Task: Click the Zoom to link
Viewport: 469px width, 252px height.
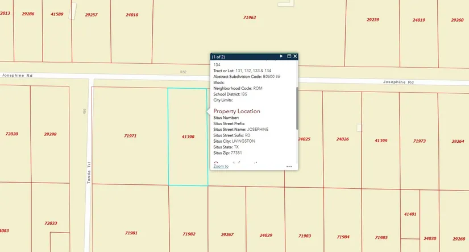Action: tap(221, 166)
